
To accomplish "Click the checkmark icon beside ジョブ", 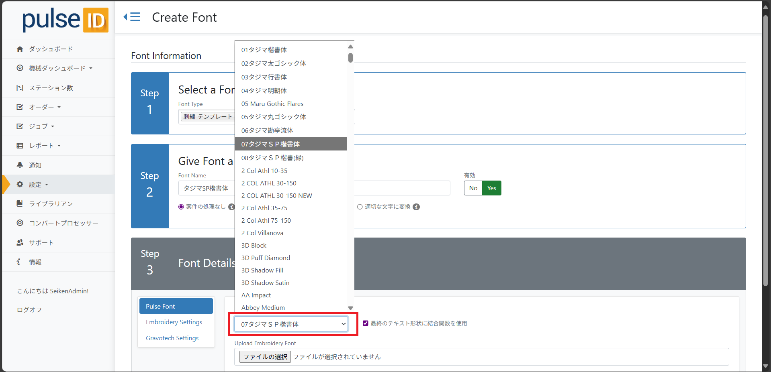I will coord(20,126).
